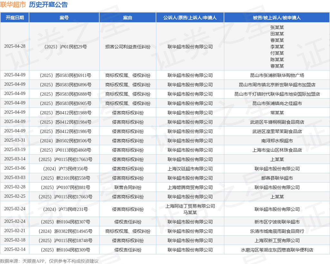Click case number (2025)苏0412民初1986号
The height and width of the screenshot is (264, 330).
pos(65,131)
